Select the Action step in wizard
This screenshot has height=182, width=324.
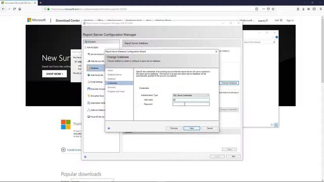click(110, 71)
